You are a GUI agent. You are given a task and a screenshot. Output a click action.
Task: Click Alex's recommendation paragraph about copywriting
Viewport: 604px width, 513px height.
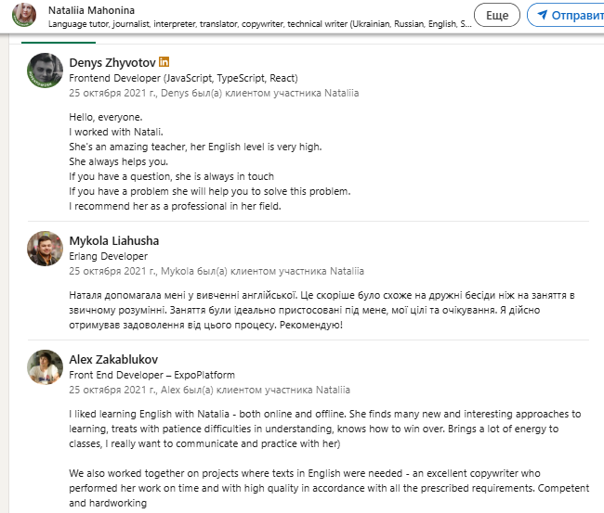point(329,488)
